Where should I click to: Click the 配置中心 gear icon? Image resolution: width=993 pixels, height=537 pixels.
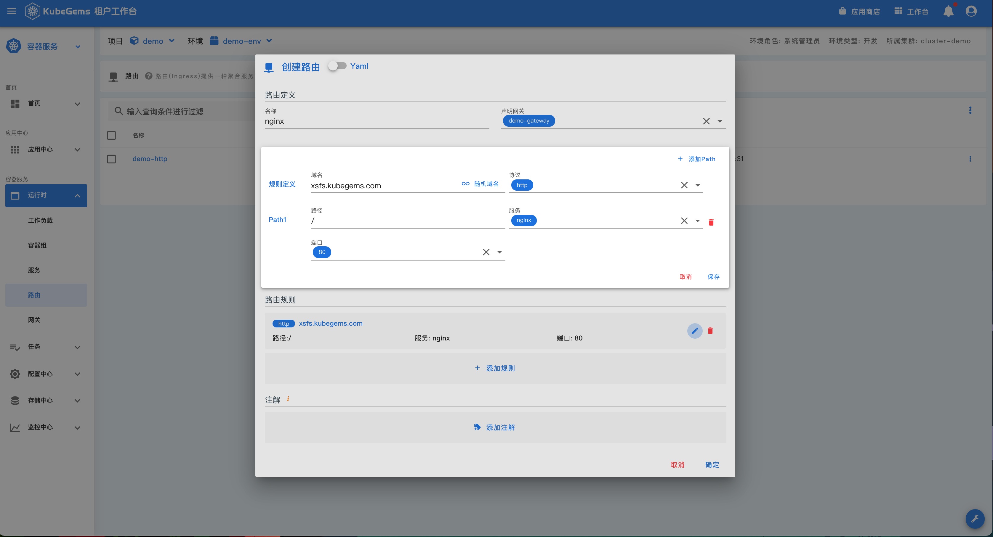(x=15, y=374)
